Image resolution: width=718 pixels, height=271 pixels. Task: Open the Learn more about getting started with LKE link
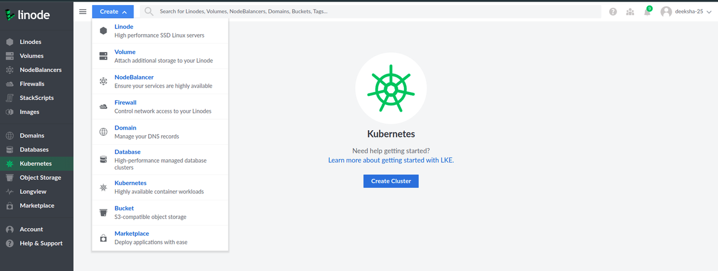(391, 160)
